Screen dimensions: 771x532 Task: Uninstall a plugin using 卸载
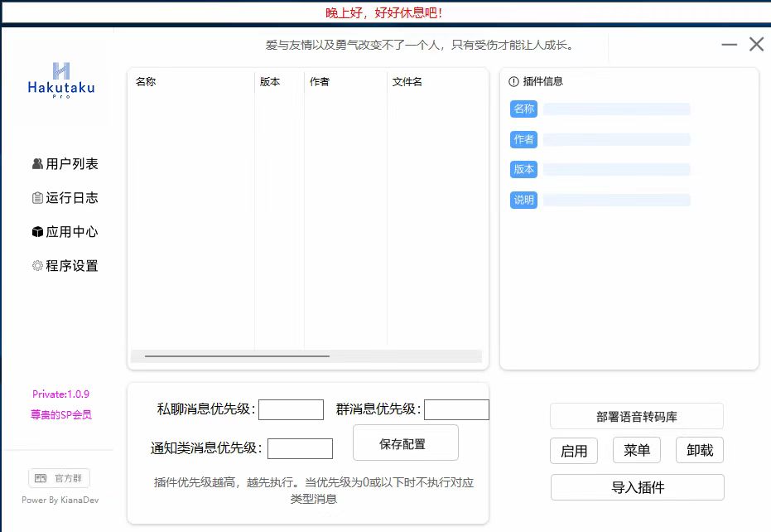(x=700, y=451)
